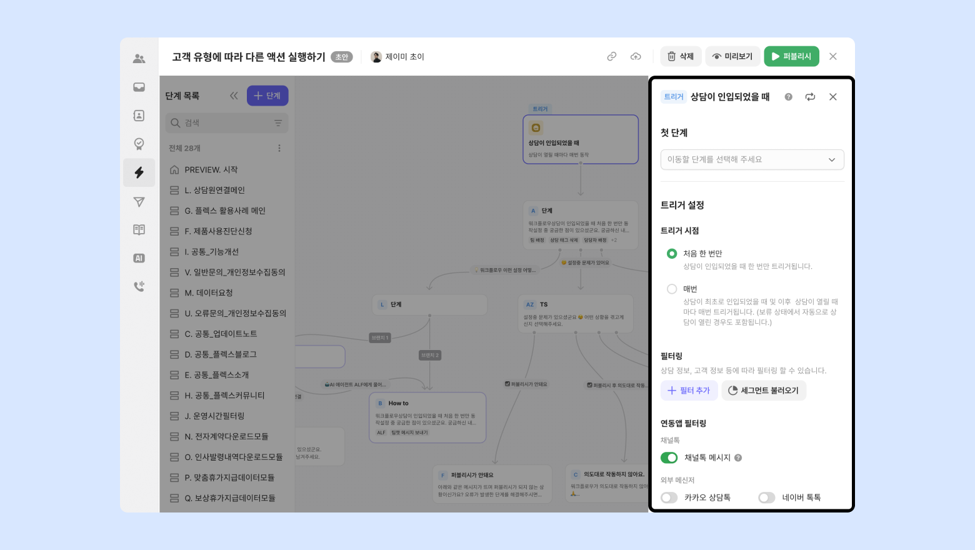
Task: Enable the 카카오 상담톡 toggle
Action: 669,497
